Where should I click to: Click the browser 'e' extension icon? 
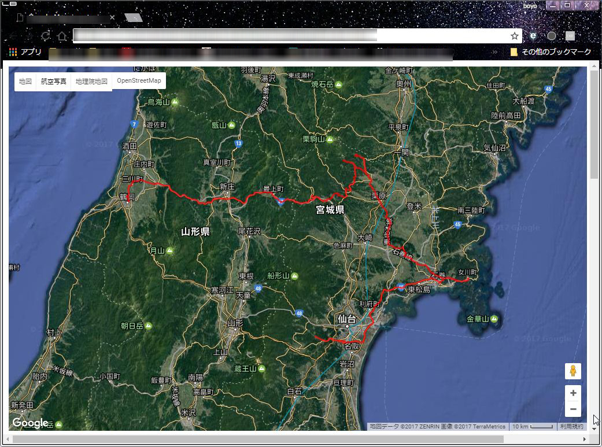533,36
